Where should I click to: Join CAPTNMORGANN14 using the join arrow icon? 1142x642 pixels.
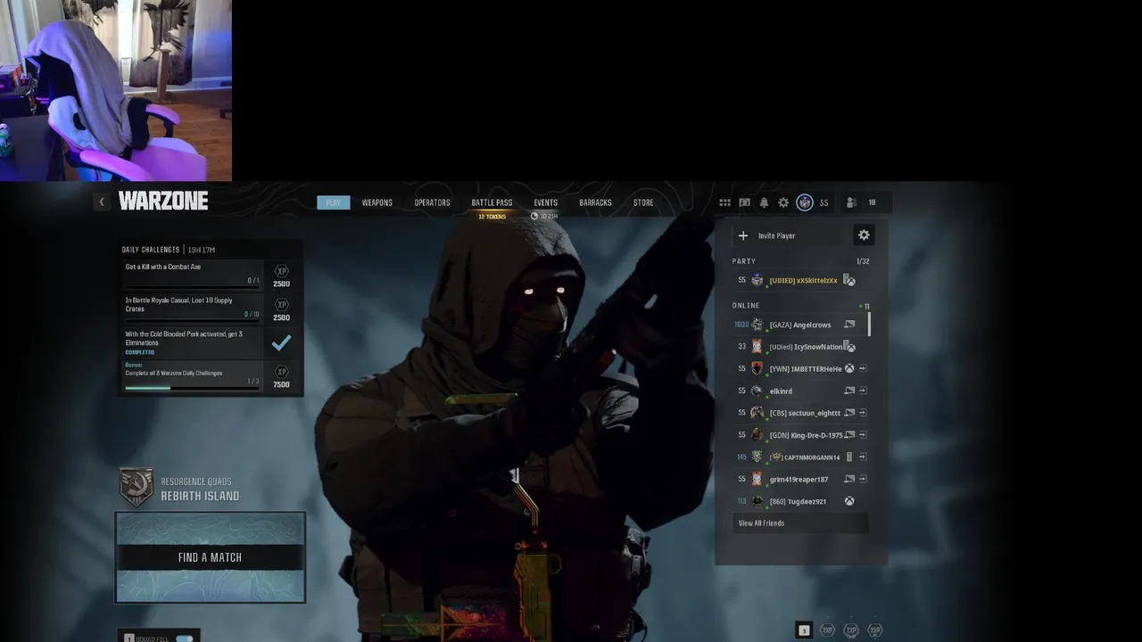863,457
